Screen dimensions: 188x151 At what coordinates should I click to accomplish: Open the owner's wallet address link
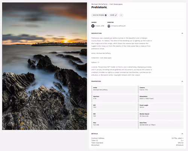[100, 26]
